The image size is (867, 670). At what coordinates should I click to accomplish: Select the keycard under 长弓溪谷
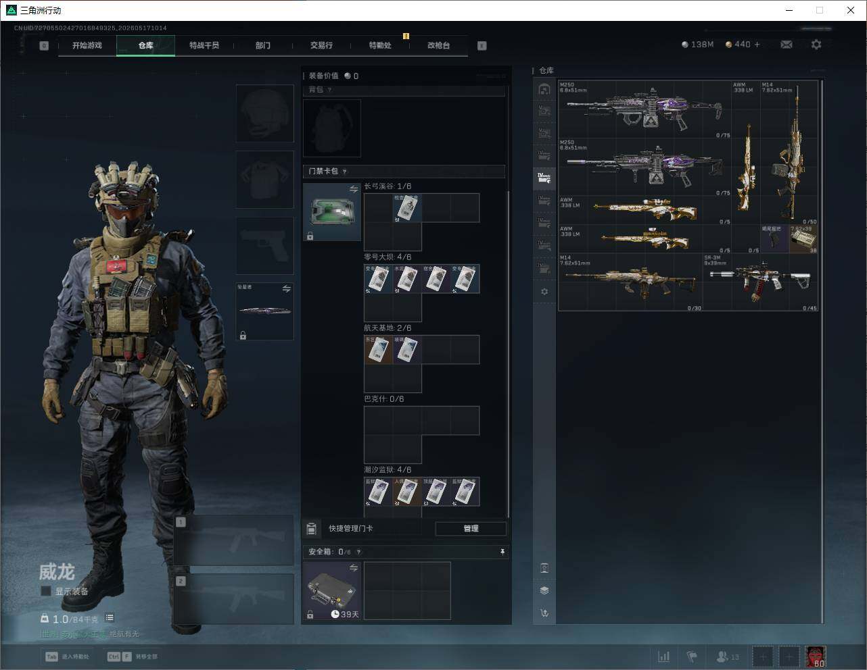coord(408,208)
